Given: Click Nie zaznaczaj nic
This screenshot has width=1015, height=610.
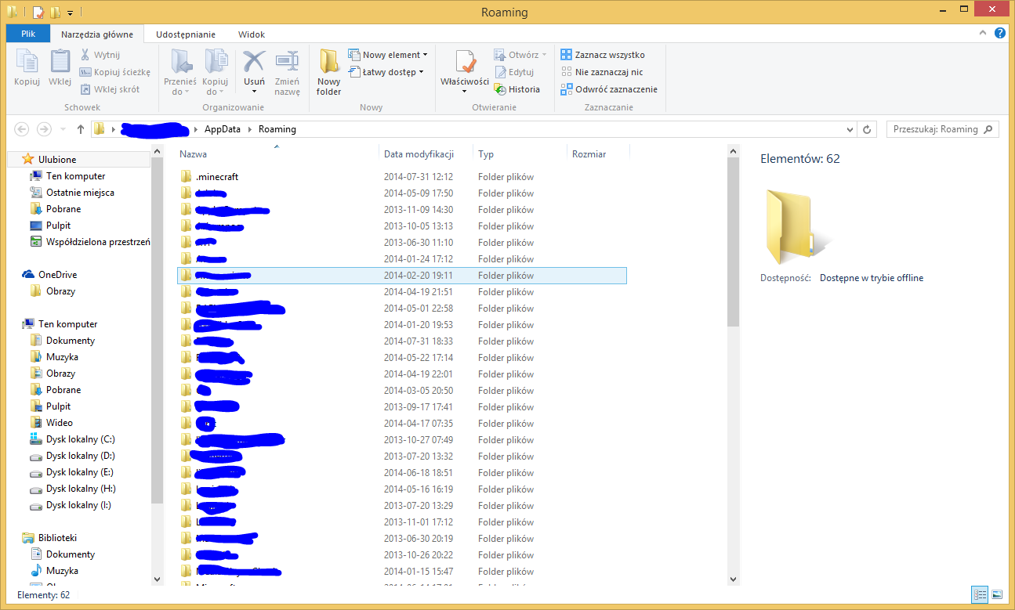Looking at the screenshot, I should [x=602, y=72].
